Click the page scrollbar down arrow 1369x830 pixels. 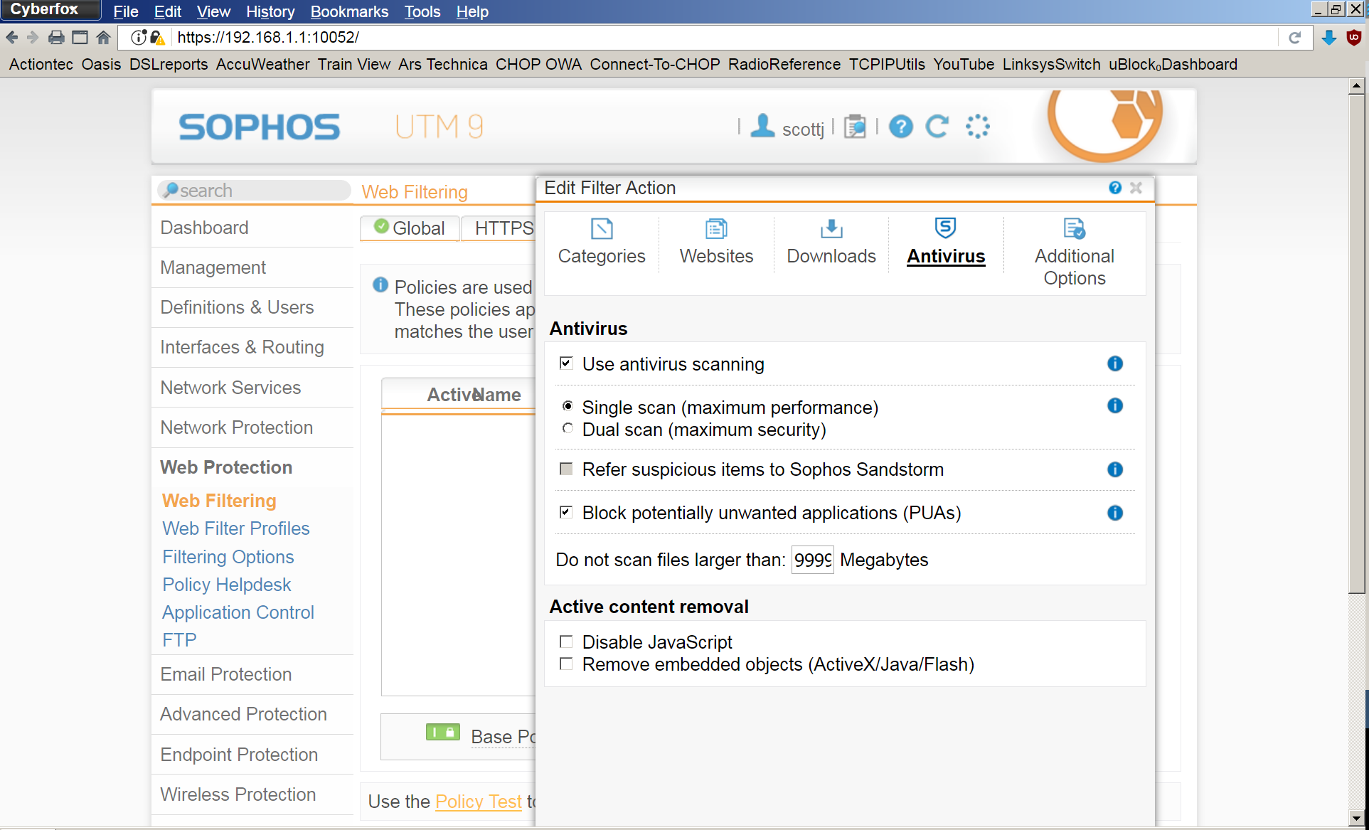(1356, 818)
